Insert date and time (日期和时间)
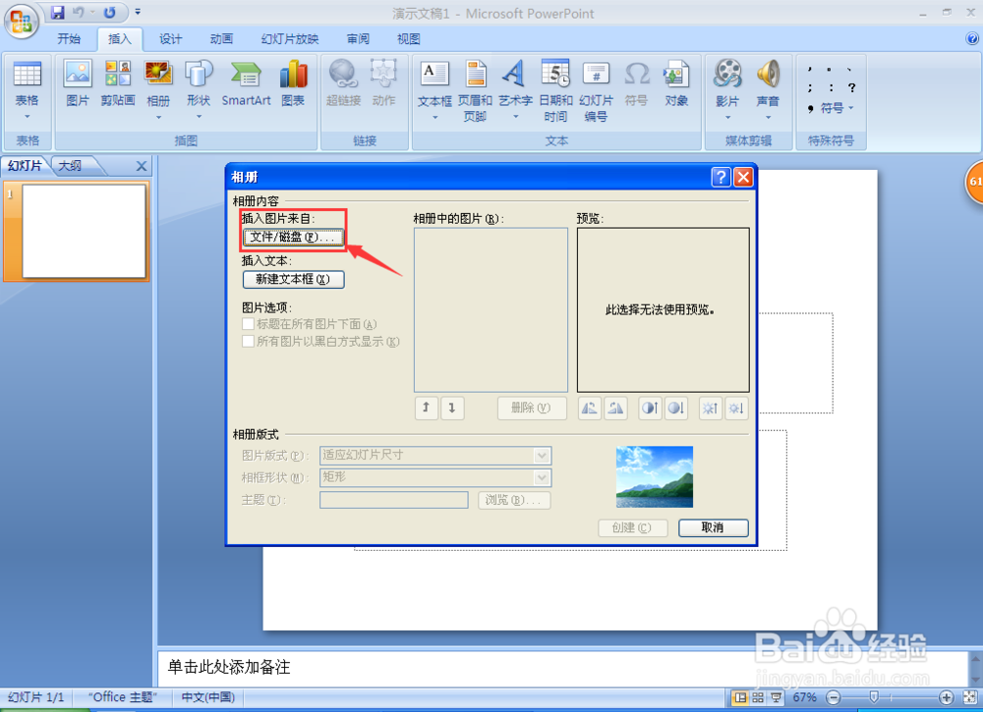This screenshot has width=983, height=712. 555,90
